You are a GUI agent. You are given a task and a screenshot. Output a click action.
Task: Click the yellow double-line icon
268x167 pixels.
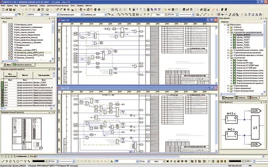coord(165,9)
